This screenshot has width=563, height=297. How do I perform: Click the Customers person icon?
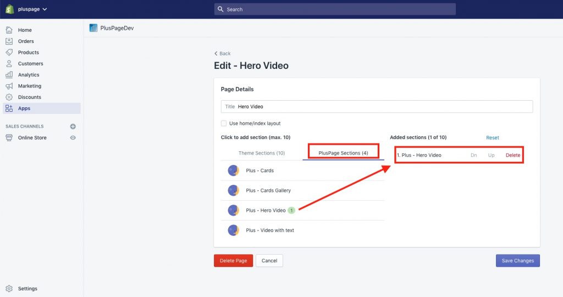pyautogui.click(x=9, y=63)
